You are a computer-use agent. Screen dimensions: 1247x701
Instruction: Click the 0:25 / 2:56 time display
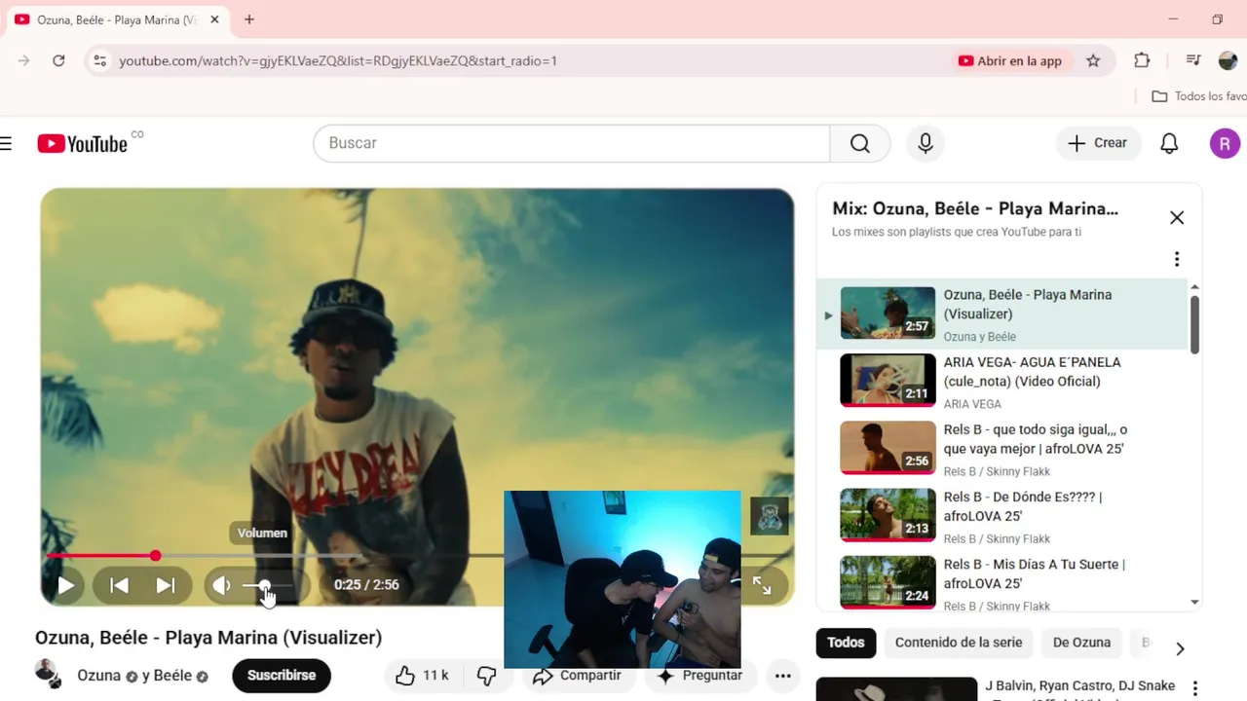366,585
